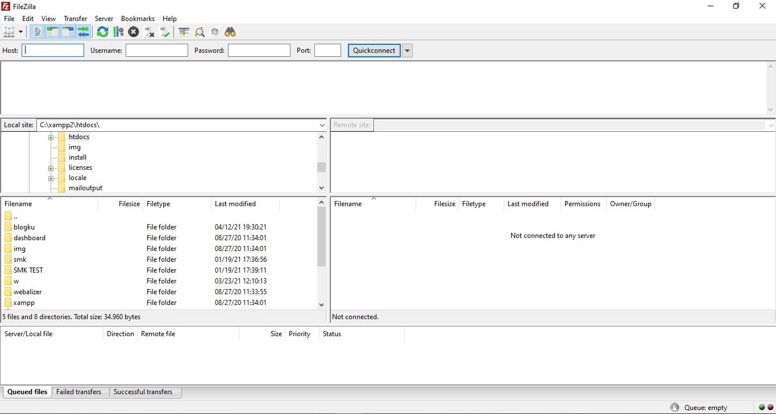The height and width of the screenshot is (414, 776).
Task: Toggle the local directory tree view
Action: 52,32
